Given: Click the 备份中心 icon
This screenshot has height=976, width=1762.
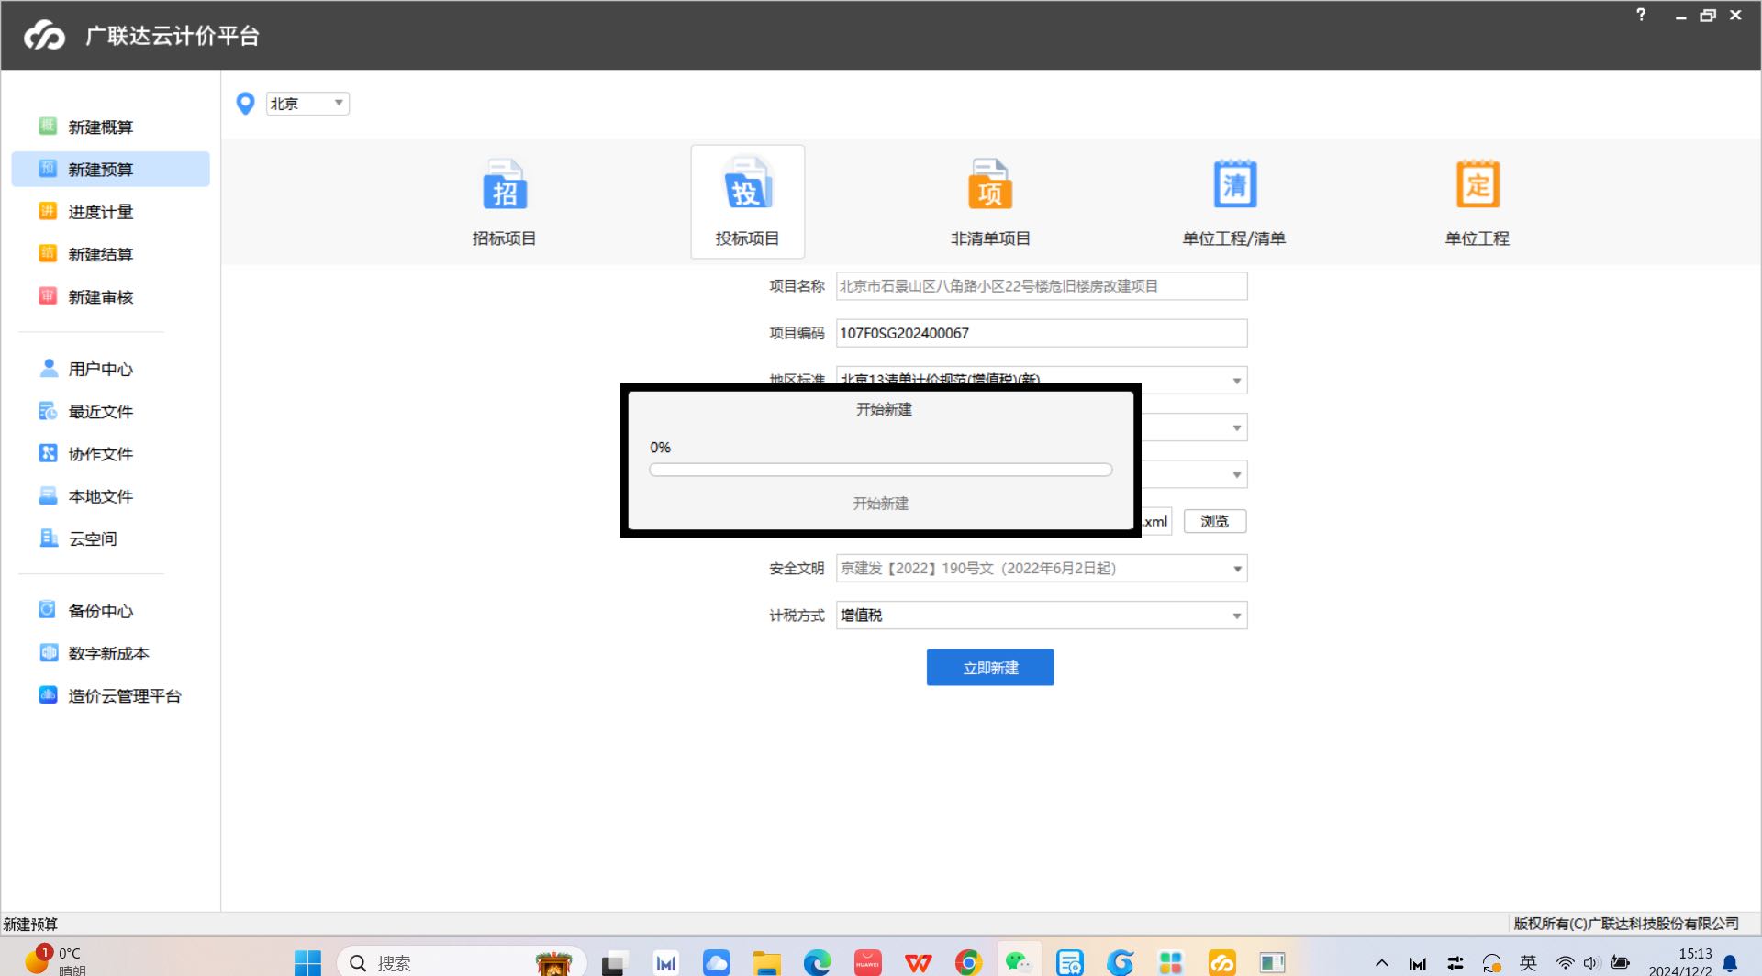Looking at the screenshot, I should point(48,610).
